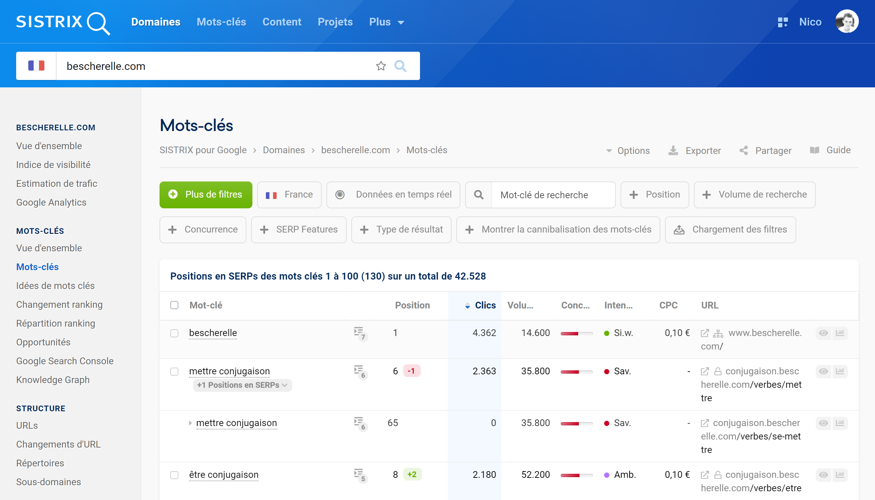The width and height of the screenshot is (875, 500).
Task: Open the apps grid icon next to Nico
Action: [x=782, y=22]
